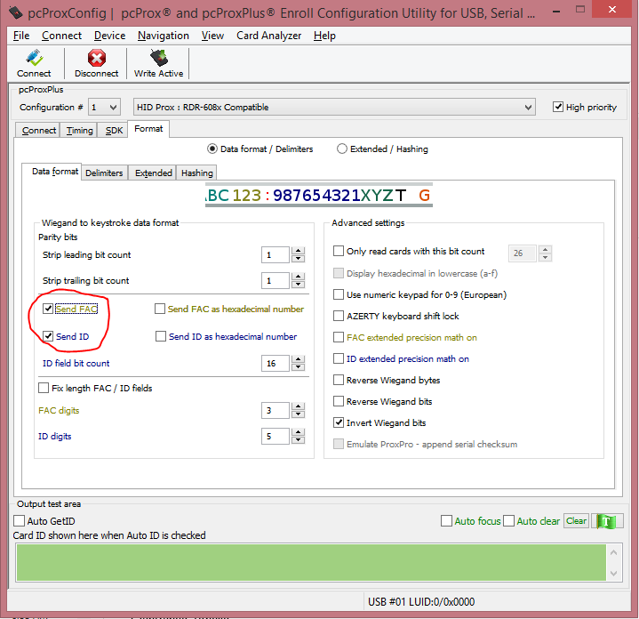The height and width of the screenshot is (619, 639).
Task: Open the Connect menu
Action: 61,36
